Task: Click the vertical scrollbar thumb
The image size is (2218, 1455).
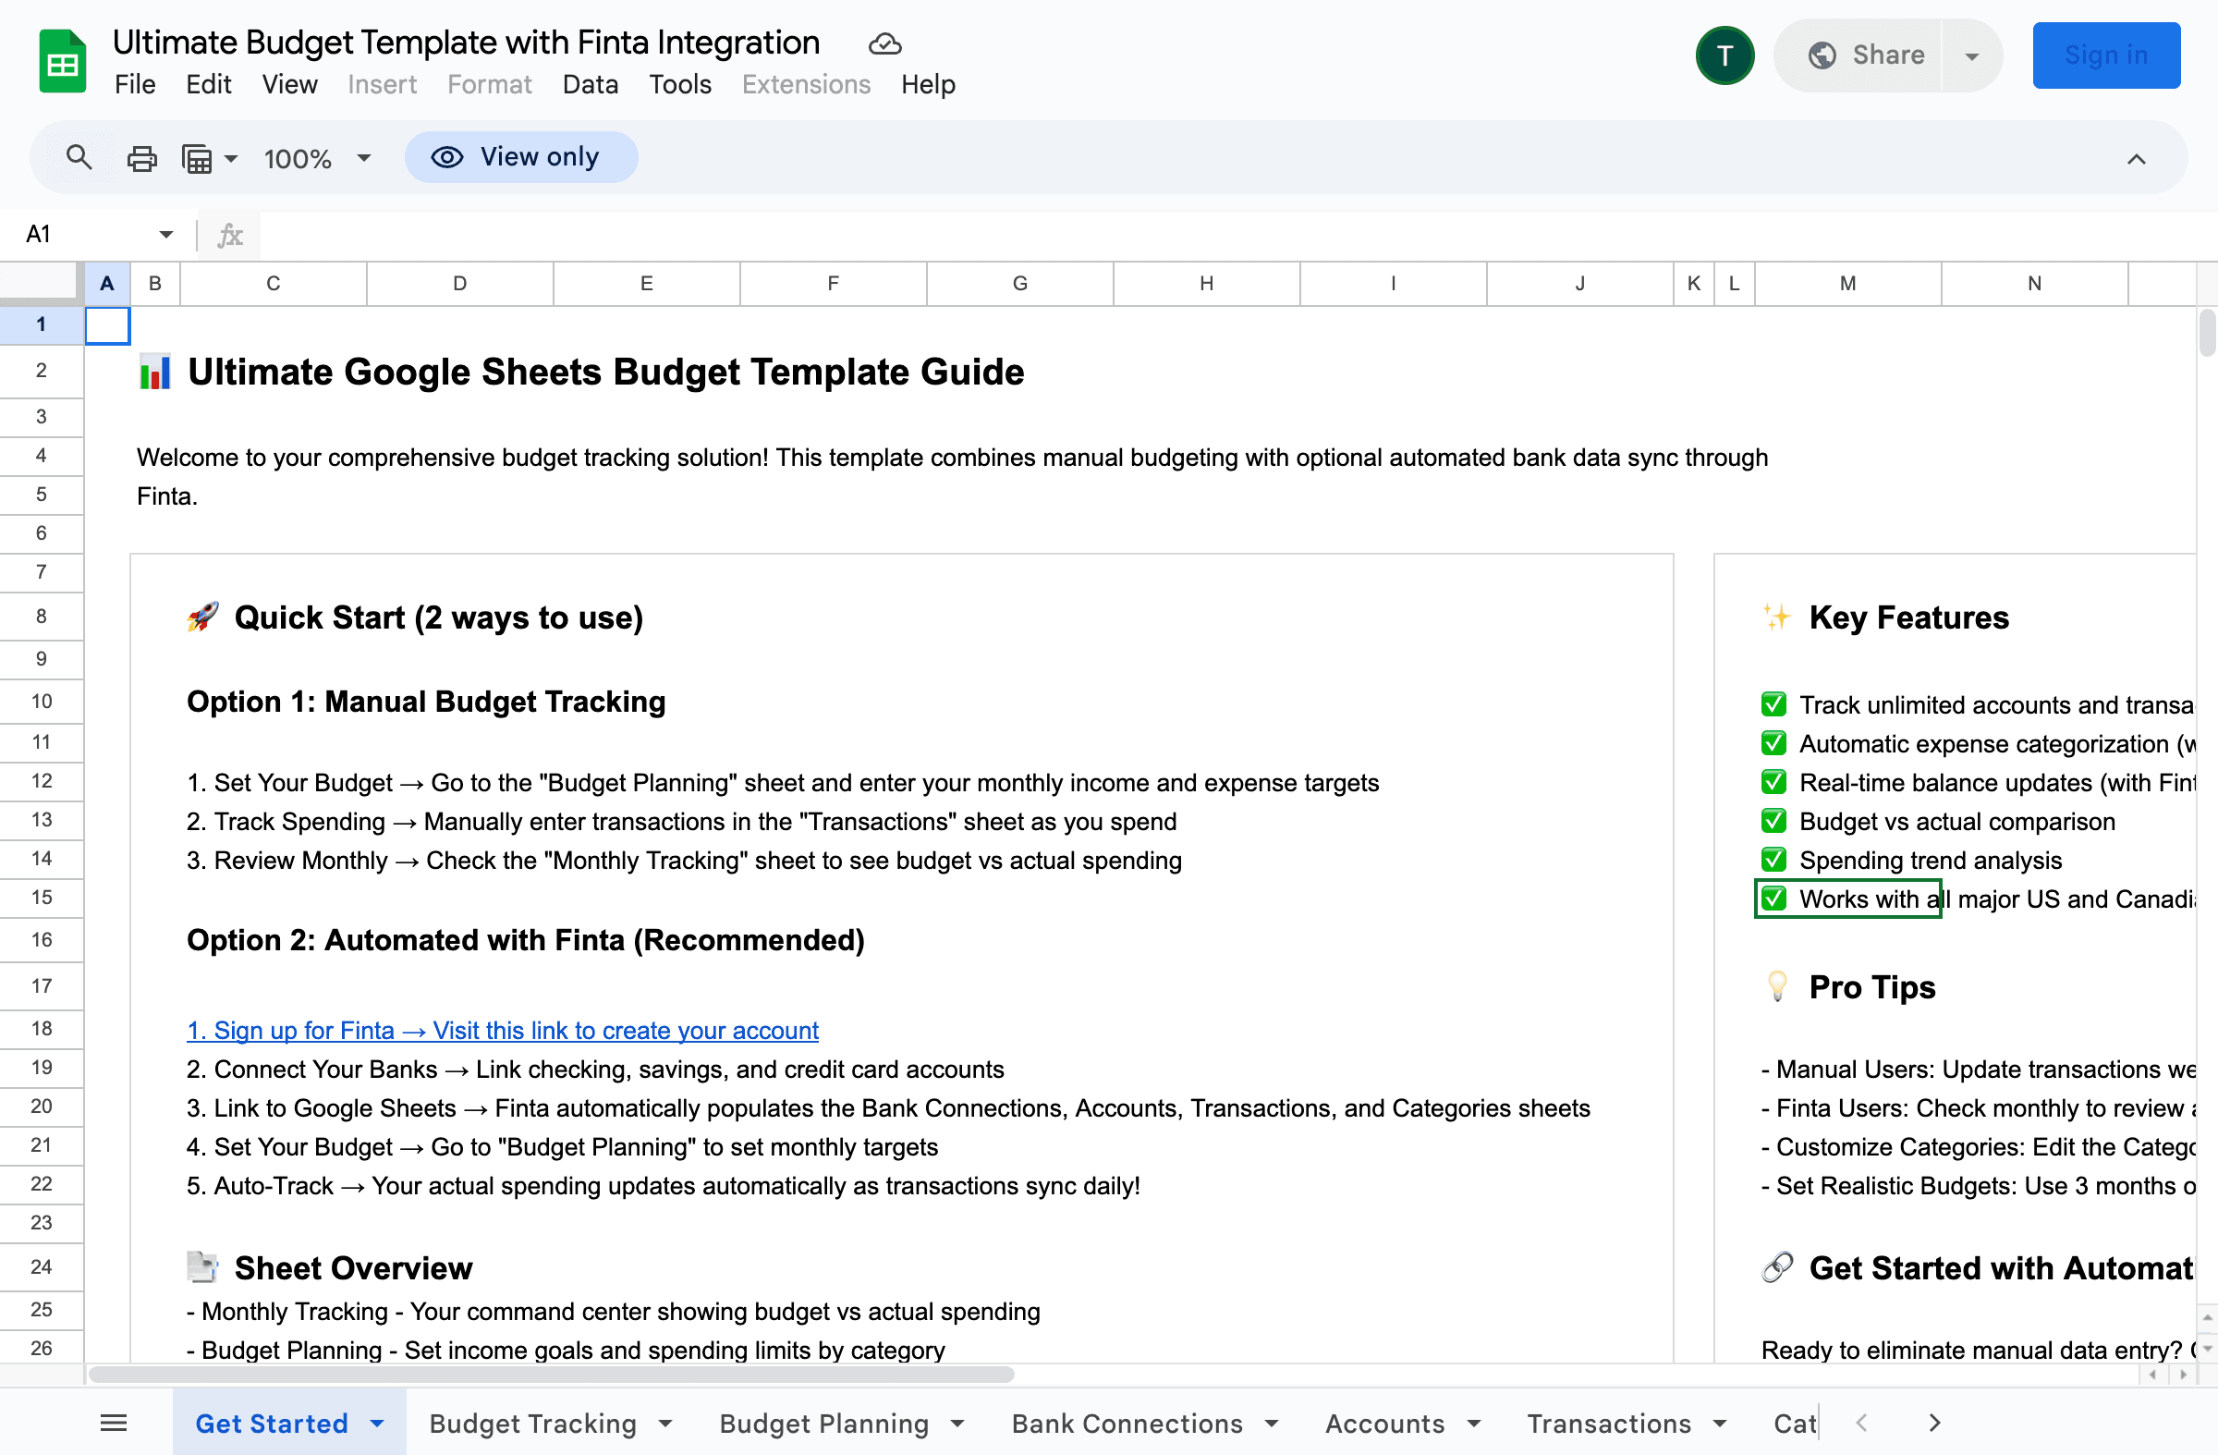Action: coord(2207,334)
